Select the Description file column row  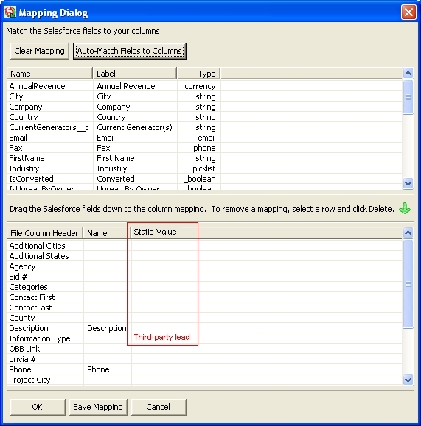tap(204, 328)
